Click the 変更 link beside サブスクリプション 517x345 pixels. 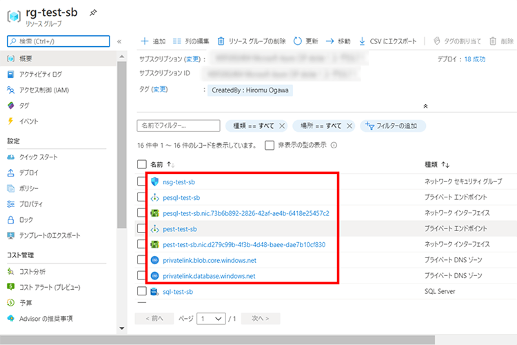point(192,59)
